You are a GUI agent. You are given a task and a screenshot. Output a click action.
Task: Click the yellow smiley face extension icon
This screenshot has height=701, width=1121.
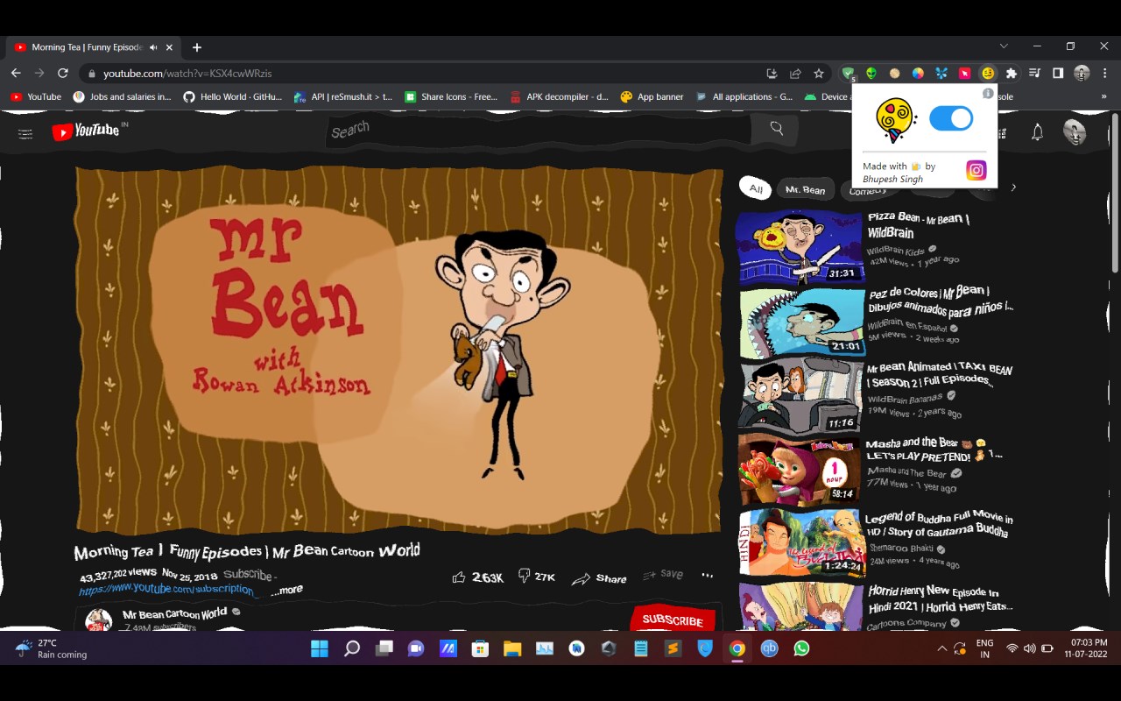coord(988,74)
